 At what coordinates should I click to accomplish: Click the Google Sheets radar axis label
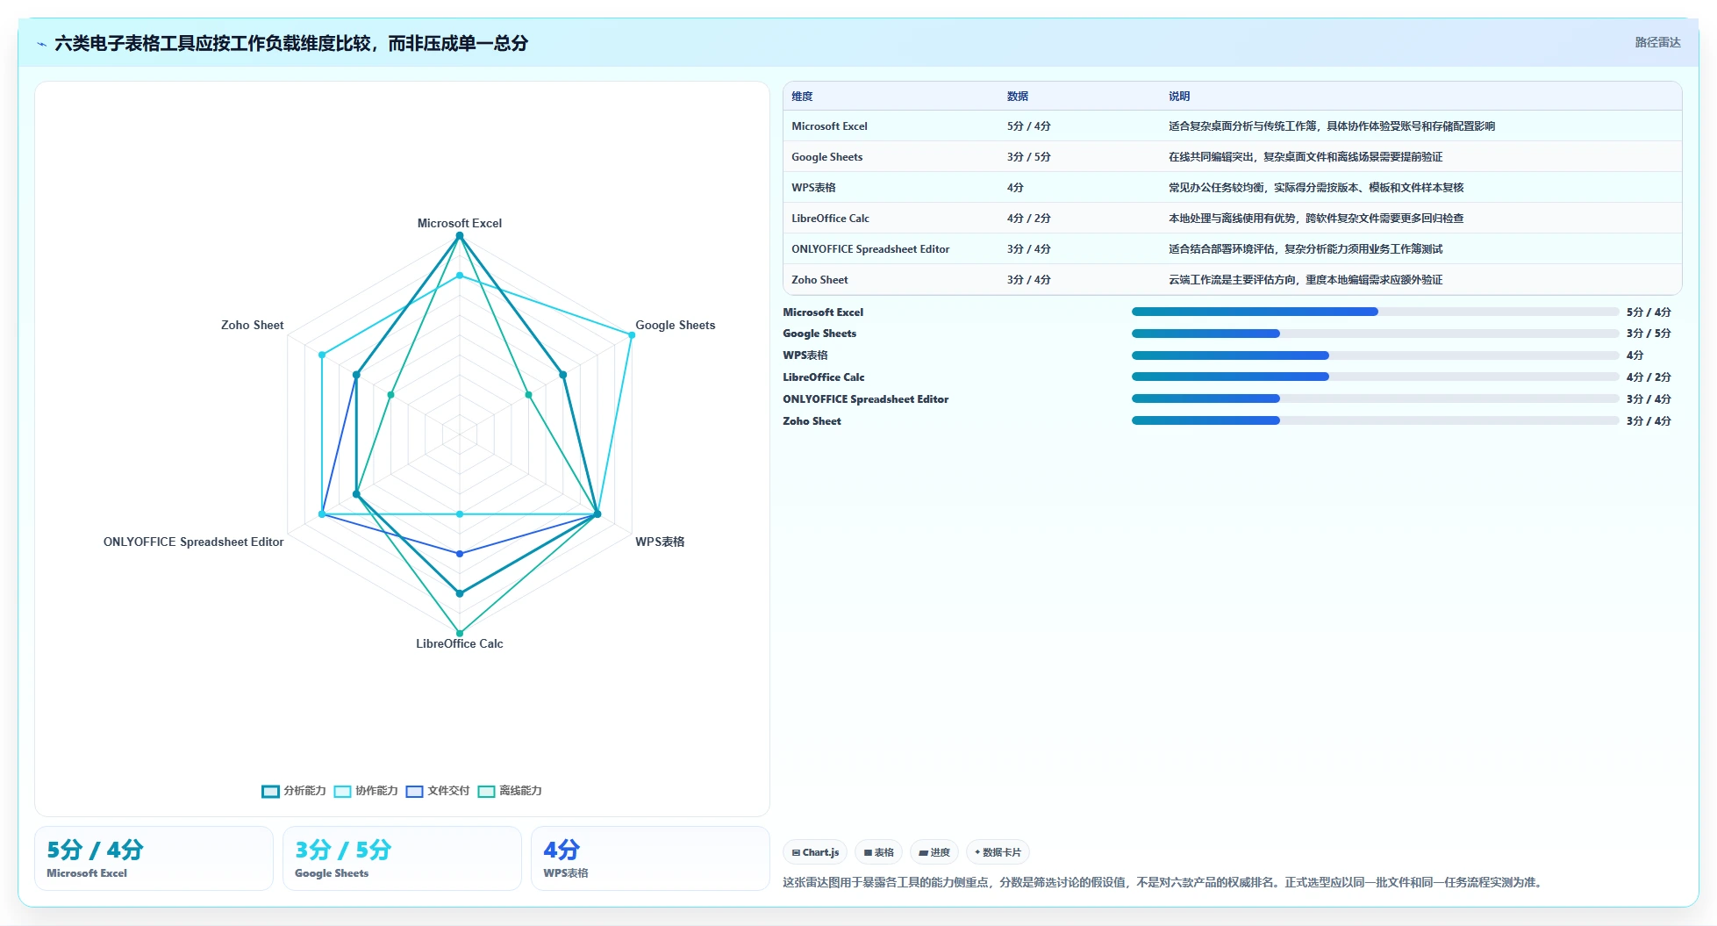click(x=675, y=325)
